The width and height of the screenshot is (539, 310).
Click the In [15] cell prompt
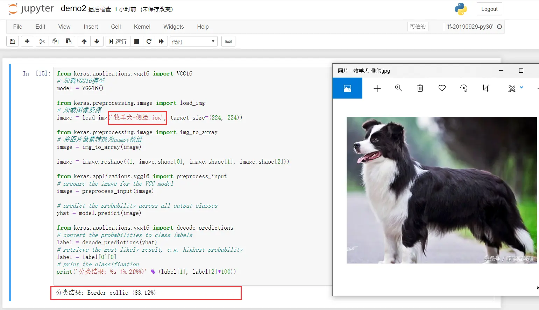[x=37, y=73]
